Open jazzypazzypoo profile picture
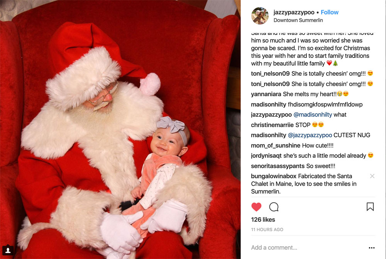This screenshot has height=259, width=386. [260, 16]
